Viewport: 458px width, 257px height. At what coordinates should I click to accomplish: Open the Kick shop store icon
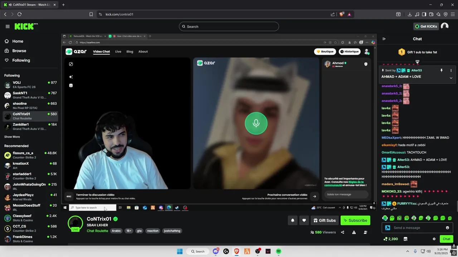tap(405, 239)
